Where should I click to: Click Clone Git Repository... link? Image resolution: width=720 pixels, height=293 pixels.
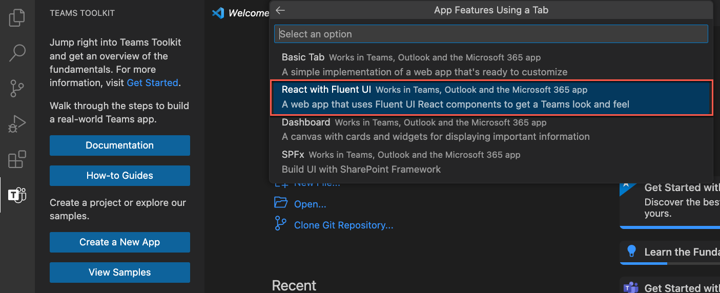coord(344,225)
